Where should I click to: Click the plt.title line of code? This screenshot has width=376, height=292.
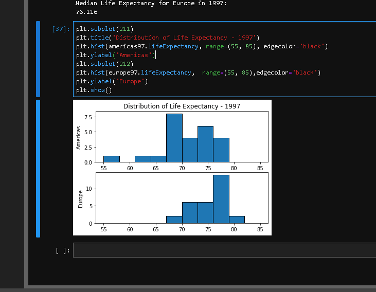(168, 38)
